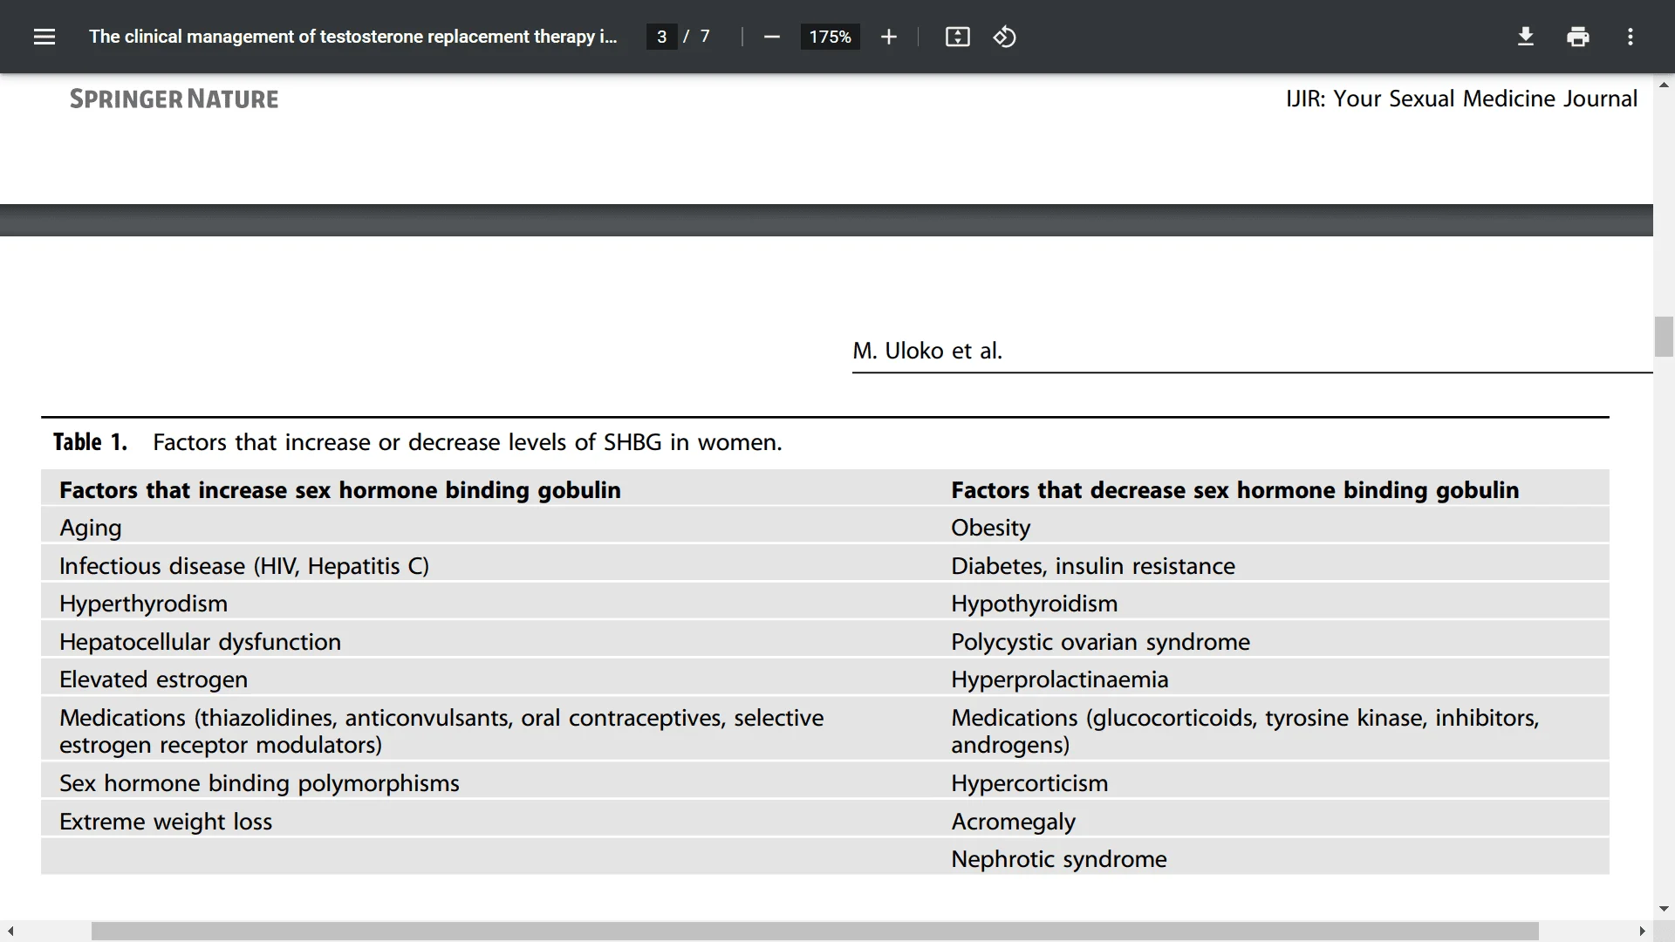Click the Elevated estrogen cell
Image resolution: width=1675 pixels, height=942 pixels.
pos(154,679)
